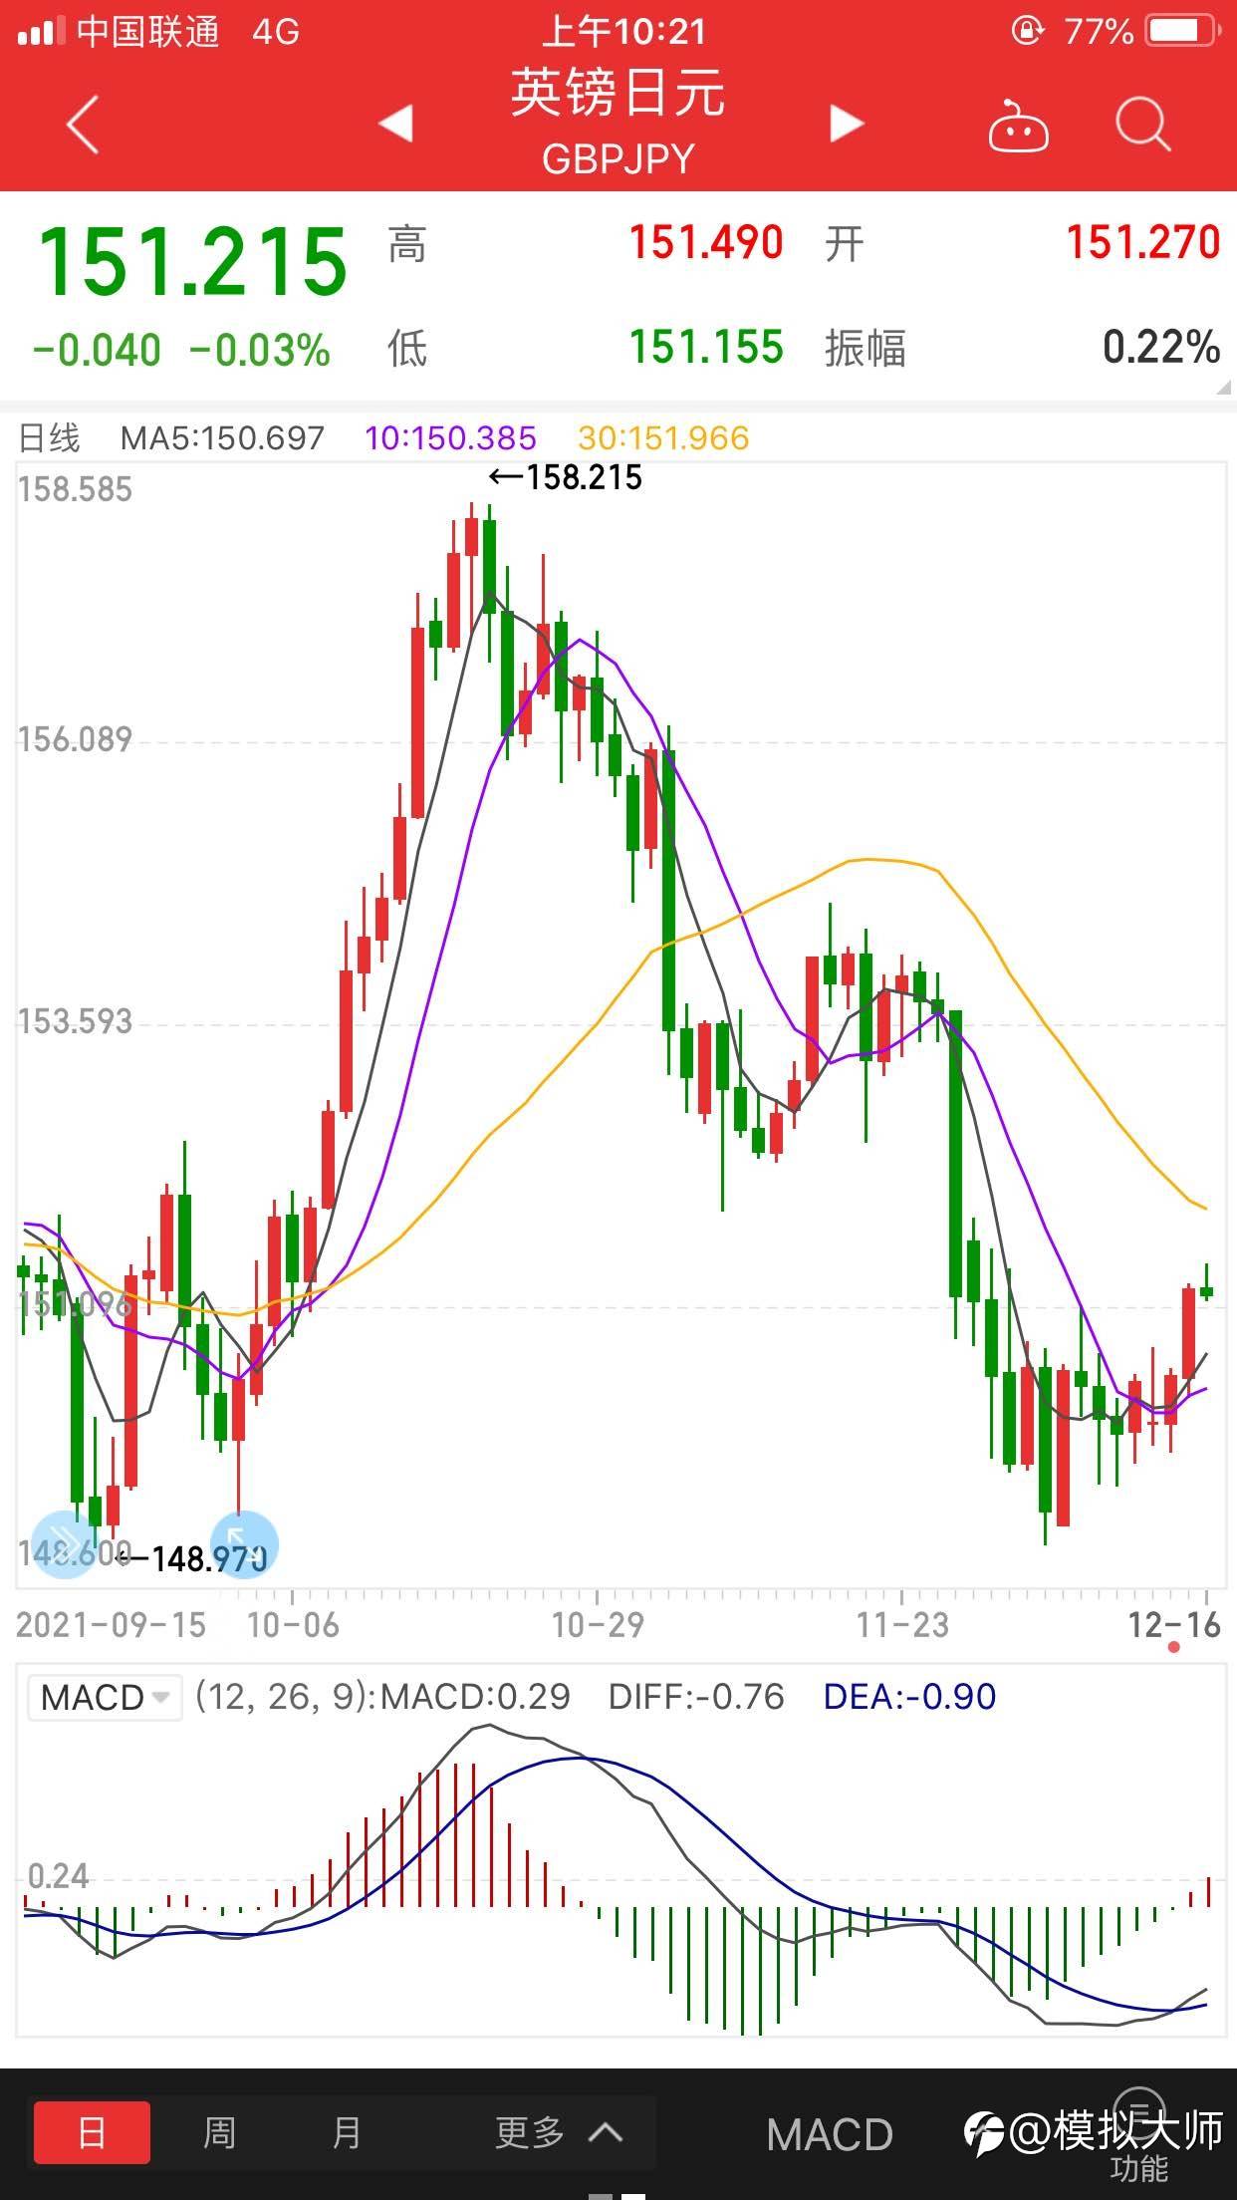Tap the 12-16 date label

1173,1625
